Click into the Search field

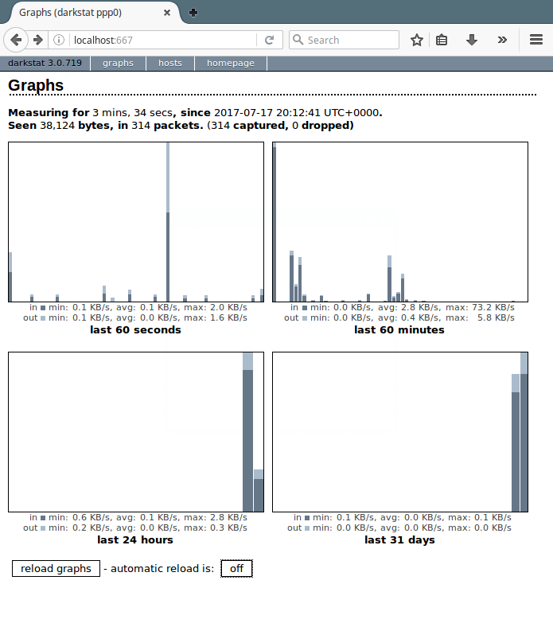[x=350, y=40]
